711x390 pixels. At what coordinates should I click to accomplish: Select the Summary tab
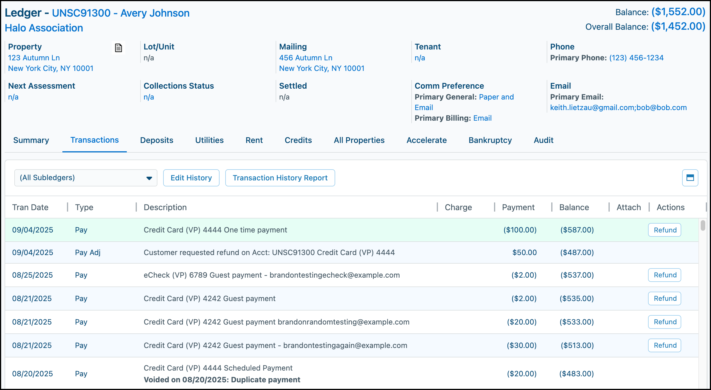pos(31,140)
